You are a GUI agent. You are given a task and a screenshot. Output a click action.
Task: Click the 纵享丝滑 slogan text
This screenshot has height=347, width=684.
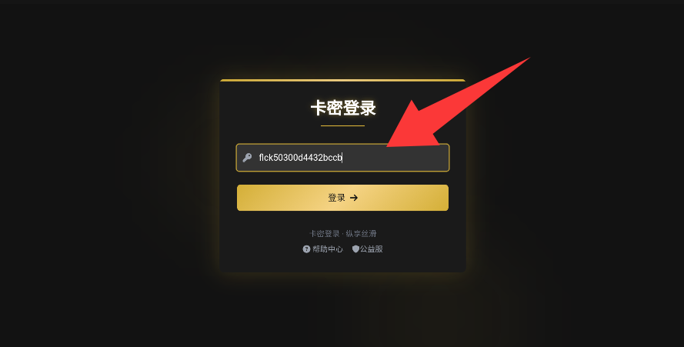point(361,234)
